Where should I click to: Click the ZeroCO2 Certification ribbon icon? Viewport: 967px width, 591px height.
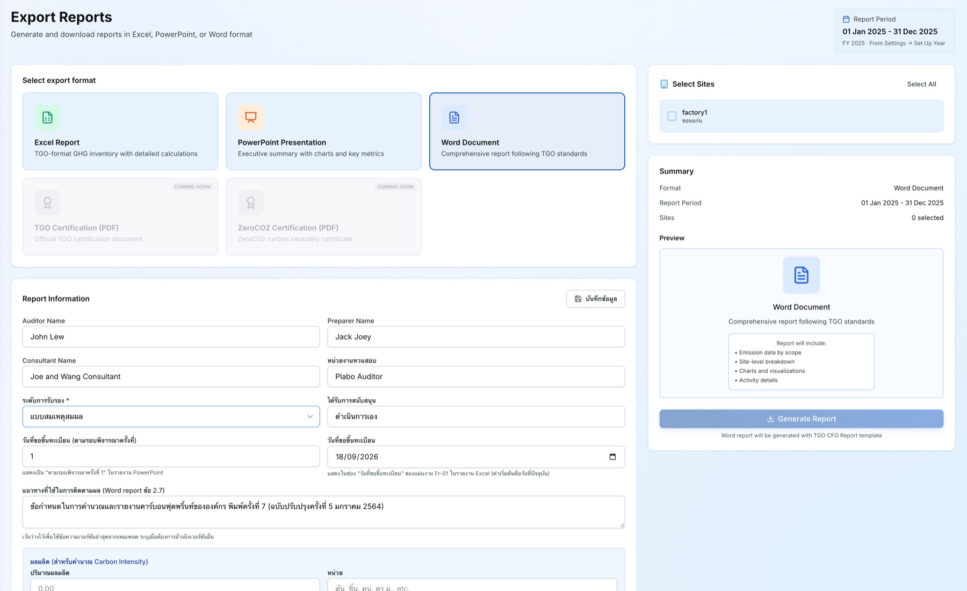coord(251,203)
